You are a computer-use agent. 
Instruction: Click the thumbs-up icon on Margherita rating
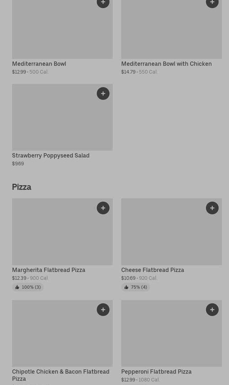click(x=17, y=287)
